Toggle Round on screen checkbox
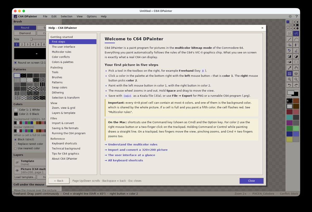Image resolution: width=312 pixels, height=212 pixels. coord(15,63)
